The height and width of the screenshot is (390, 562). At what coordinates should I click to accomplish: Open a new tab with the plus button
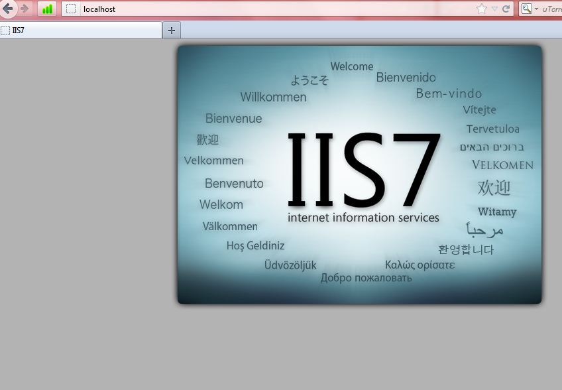172,30
